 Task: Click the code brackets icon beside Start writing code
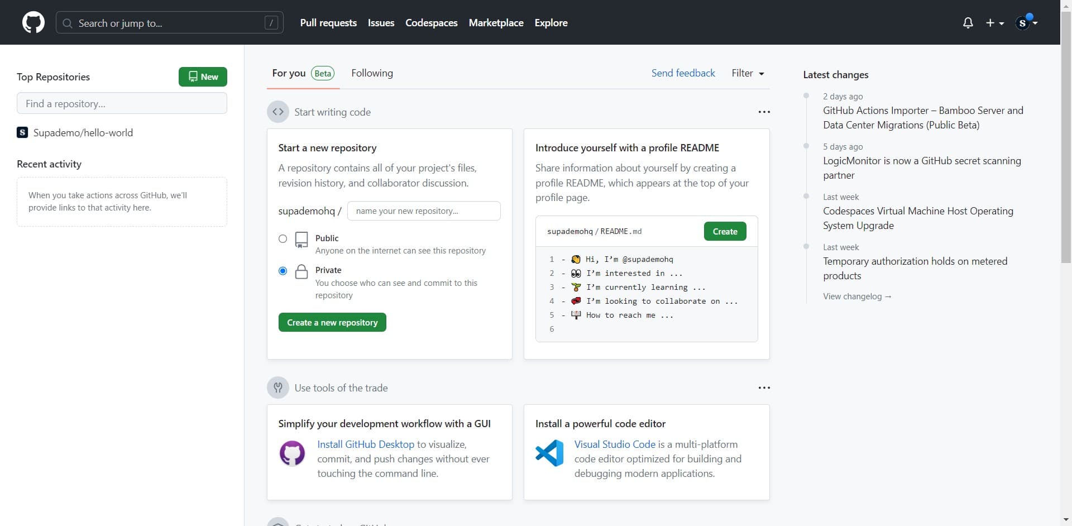point(278,112)
